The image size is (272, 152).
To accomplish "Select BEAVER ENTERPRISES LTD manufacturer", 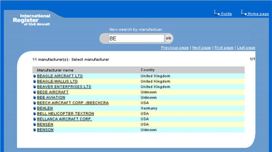I will (x=64, y=87).
